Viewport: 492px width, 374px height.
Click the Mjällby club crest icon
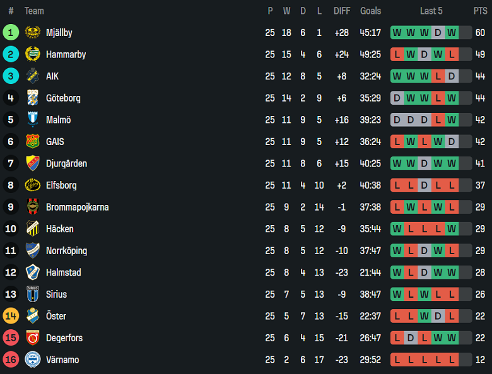(32, 33)
